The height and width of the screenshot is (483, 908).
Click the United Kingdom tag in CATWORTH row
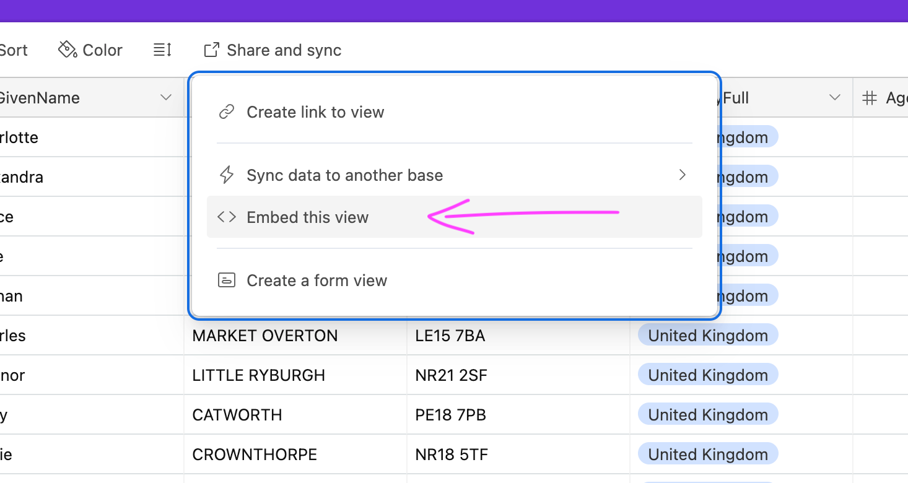[x=707, y=415]
